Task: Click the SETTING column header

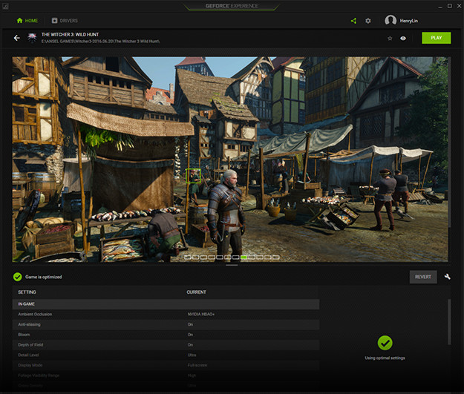Action: click(x=27, y=292)
